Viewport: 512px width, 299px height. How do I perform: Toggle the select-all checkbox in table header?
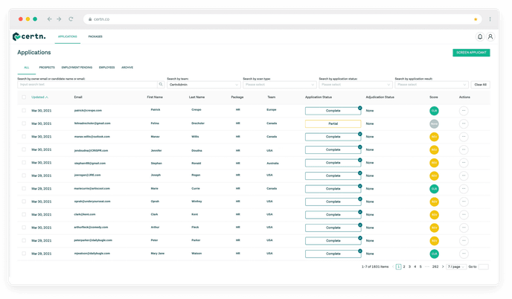(x=24, y=97)
